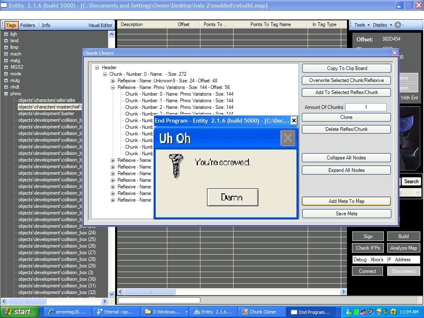Switch to the Info tab
The image size is (424, 318).
tap(46, 25)
